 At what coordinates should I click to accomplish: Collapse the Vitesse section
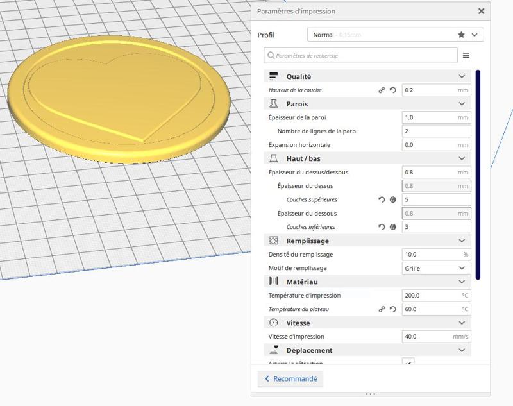pos(462,323)
